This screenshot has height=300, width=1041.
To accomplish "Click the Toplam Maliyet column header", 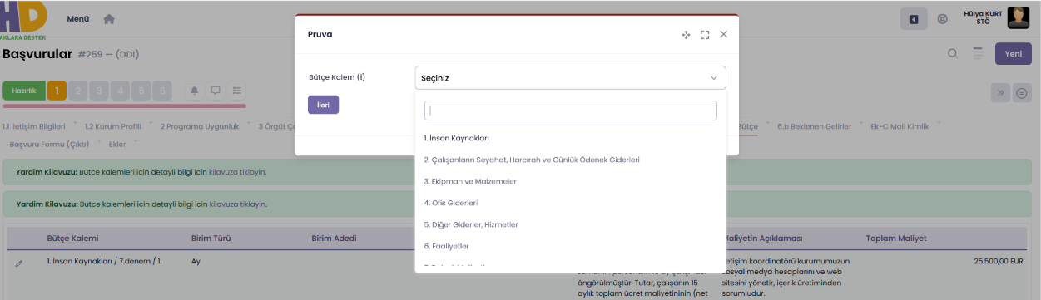I will [896, 239].
